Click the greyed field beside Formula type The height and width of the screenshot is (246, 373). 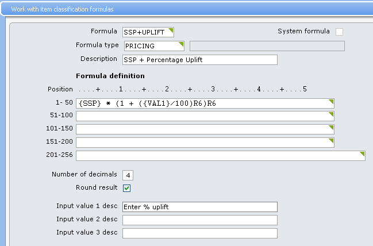(267, 46)
